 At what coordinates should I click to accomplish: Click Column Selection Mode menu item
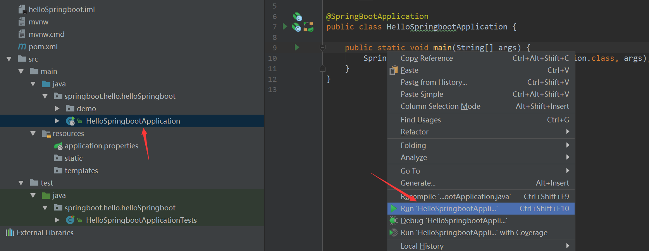[x=440, y=106]
